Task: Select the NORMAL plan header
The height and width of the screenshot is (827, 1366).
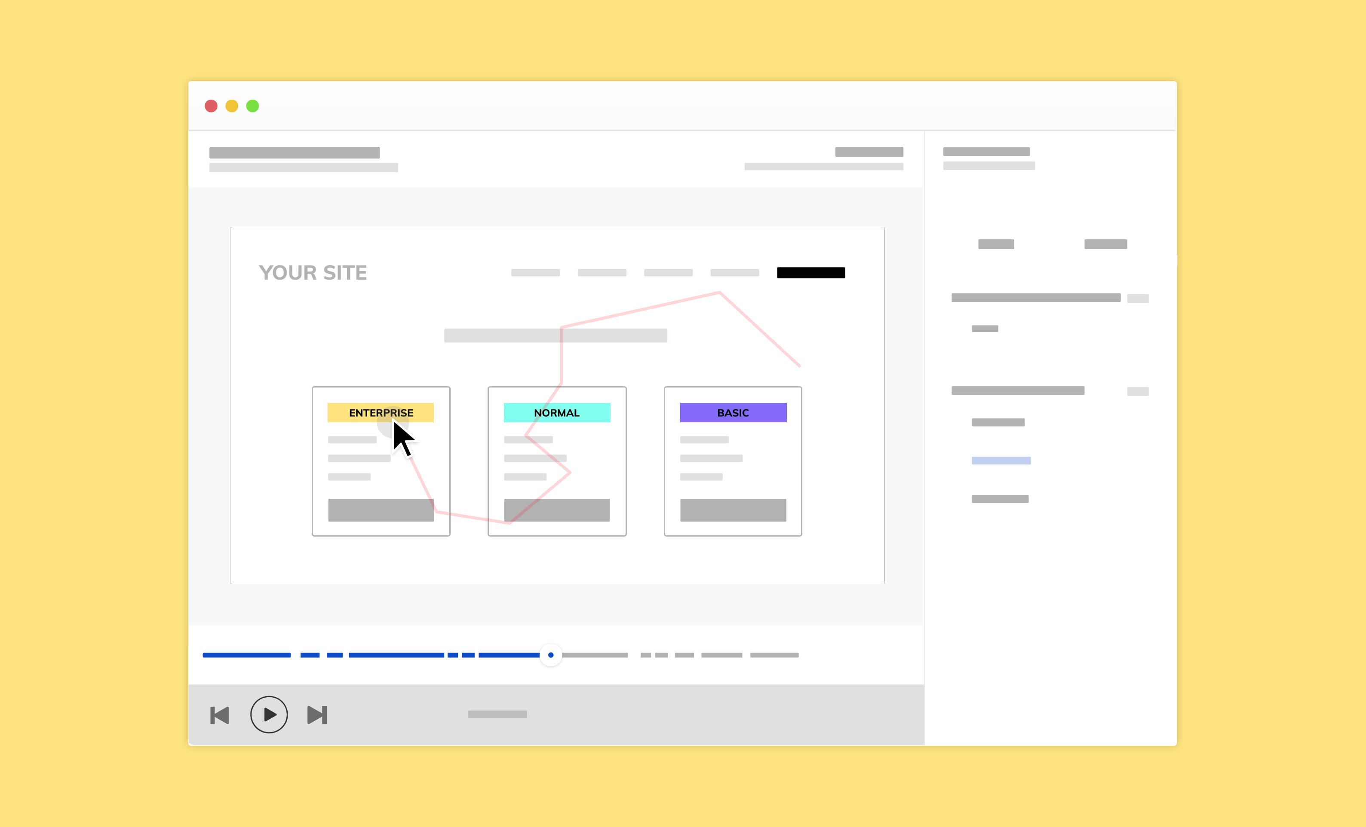Action: pyautogui.click(x=557, y=412)
